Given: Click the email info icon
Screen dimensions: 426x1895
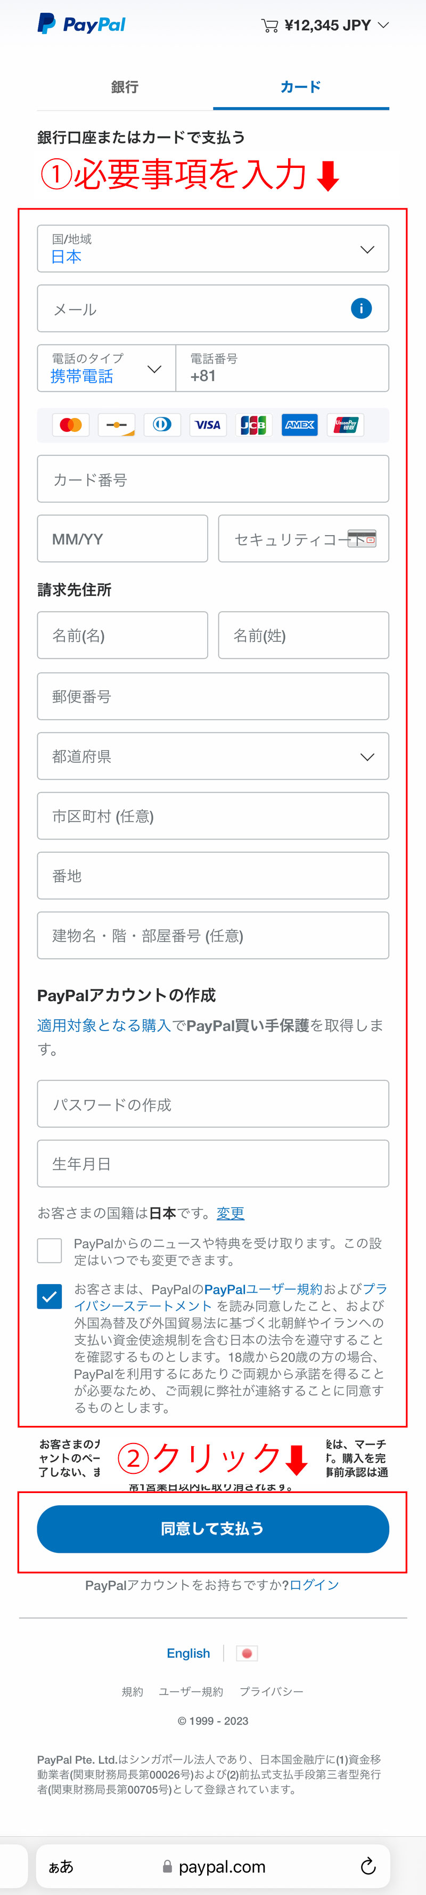Looking at the screenshot, I should click(x=361, y=308).
